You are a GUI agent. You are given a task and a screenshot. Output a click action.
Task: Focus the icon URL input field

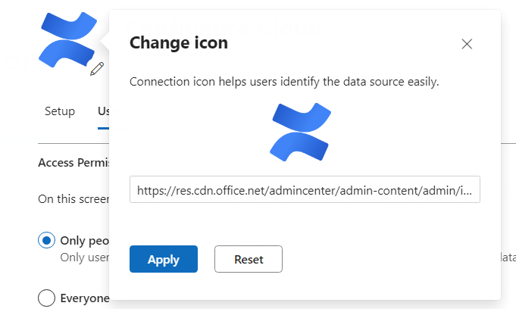[x=305, y=190]
